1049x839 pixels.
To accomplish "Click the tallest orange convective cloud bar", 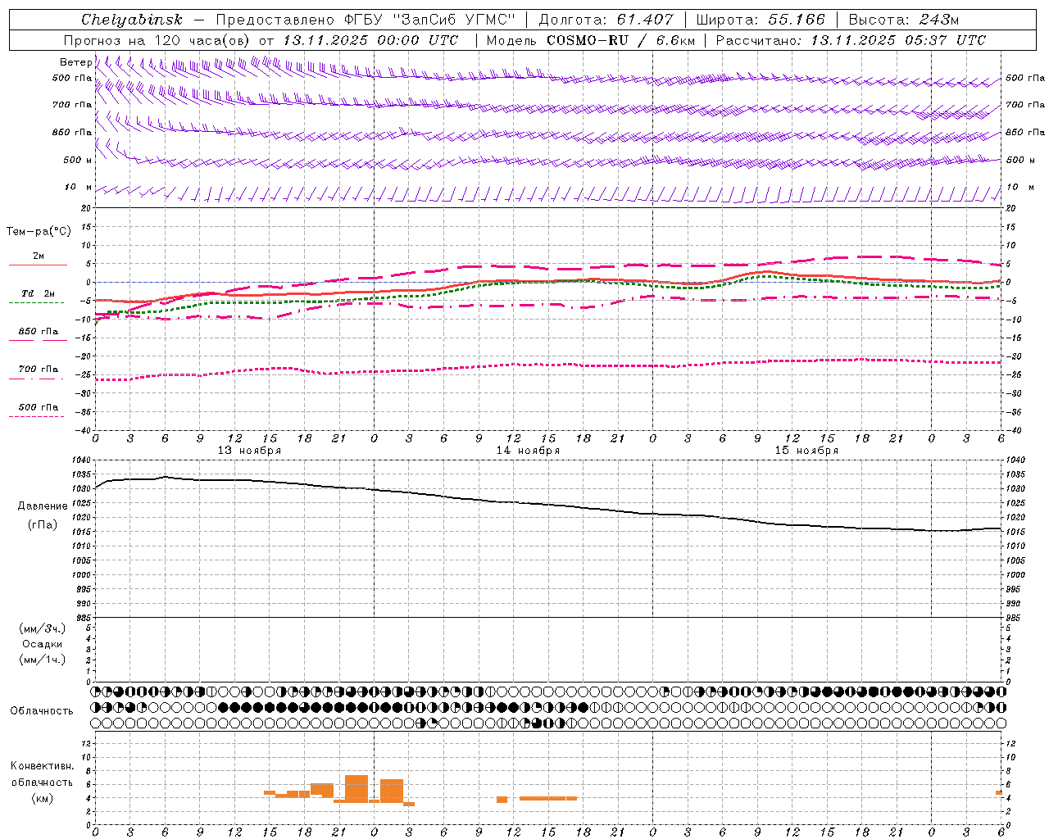I will [x=356, y=788].
